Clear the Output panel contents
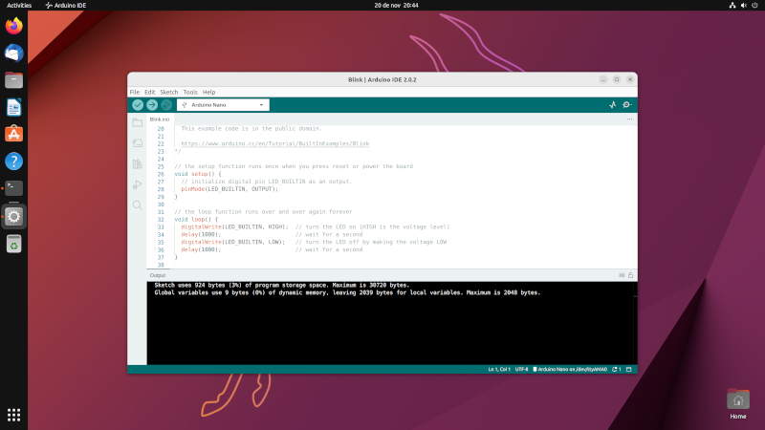This screenshot has width=765, height=430. 622,275
